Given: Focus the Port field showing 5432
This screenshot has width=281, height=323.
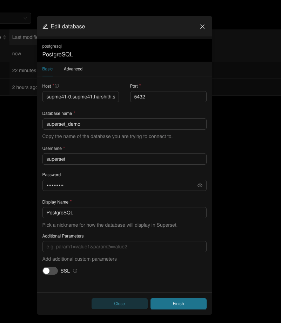Looking at the screenshot, I should 168,97.
